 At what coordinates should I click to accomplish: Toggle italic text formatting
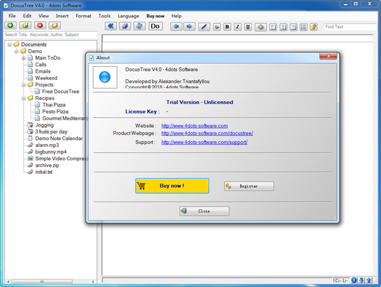point(237,27)
